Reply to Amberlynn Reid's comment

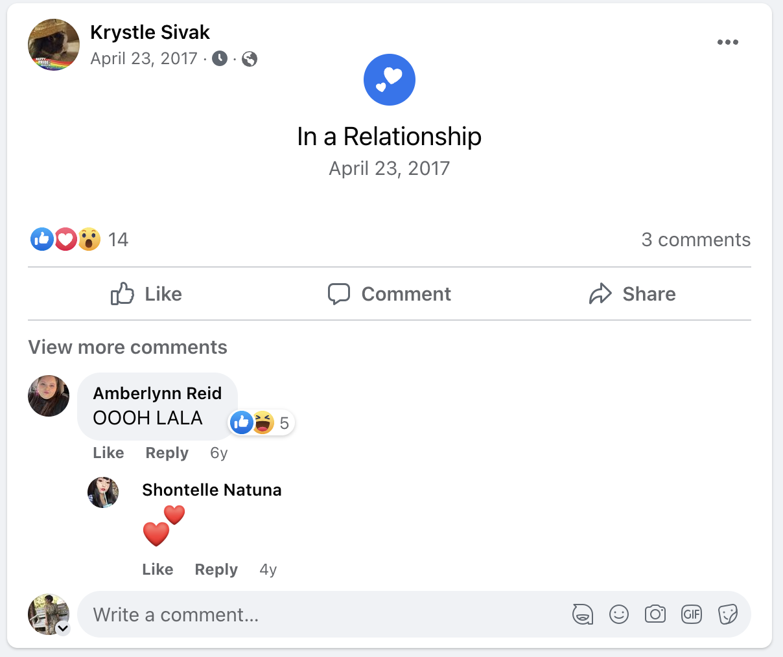167,453
